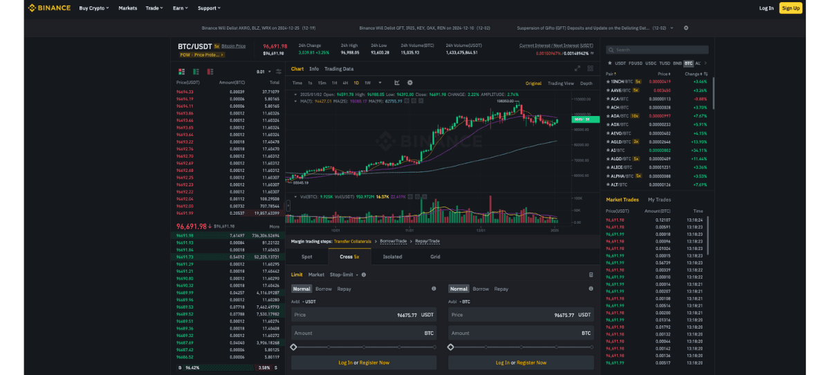
Task: Favorite the 1INCH/BTC pair star
Action: 608,81
